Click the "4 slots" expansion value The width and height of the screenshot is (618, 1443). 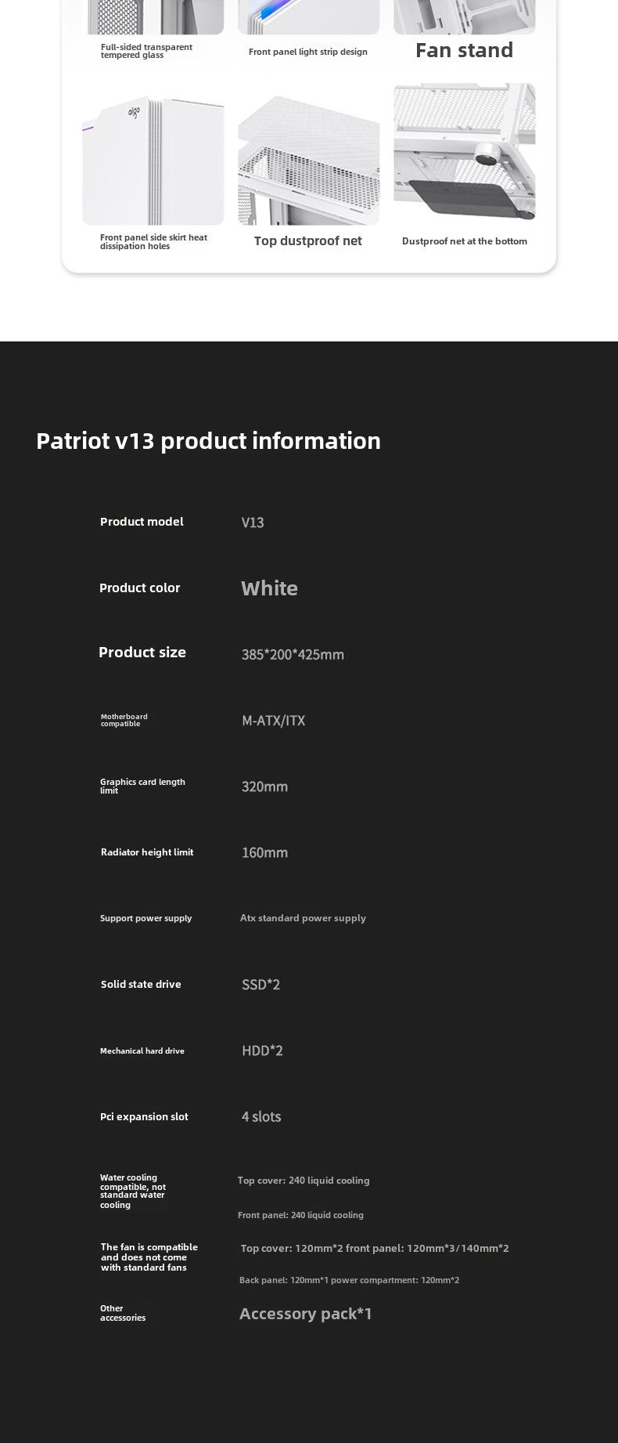pos(261,1117)
